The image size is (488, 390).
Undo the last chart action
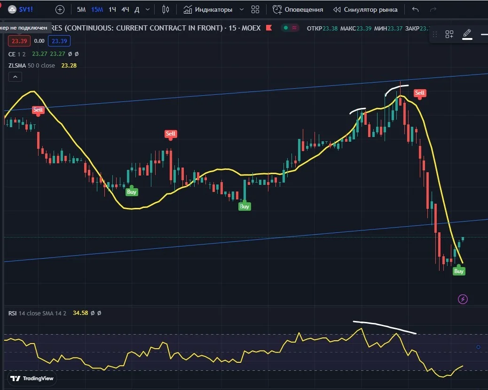(x=415, y=10)
